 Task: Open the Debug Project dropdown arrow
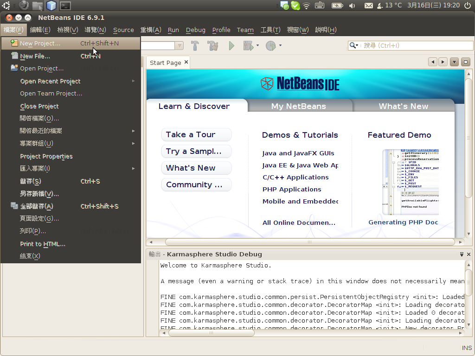[257, 46]
